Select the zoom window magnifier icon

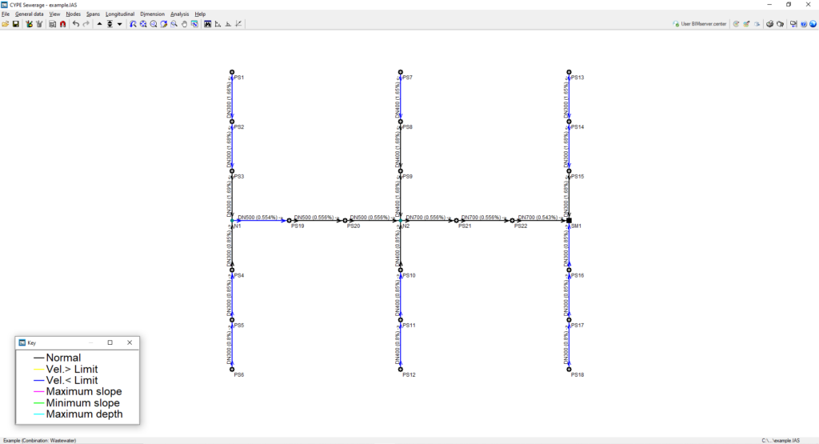pyautogui.click(x=174, y=24)
